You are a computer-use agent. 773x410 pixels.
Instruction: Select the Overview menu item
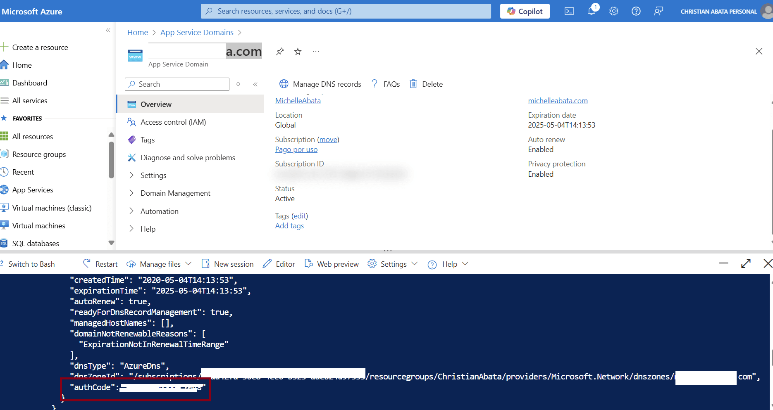point(191,104)
